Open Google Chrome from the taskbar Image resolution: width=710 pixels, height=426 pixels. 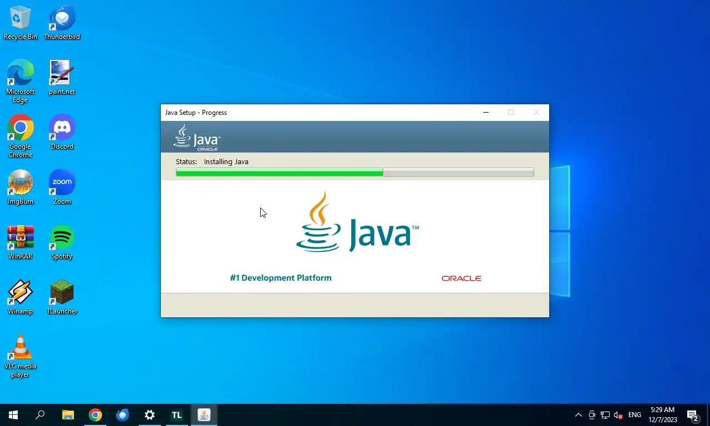coord(95,415)
